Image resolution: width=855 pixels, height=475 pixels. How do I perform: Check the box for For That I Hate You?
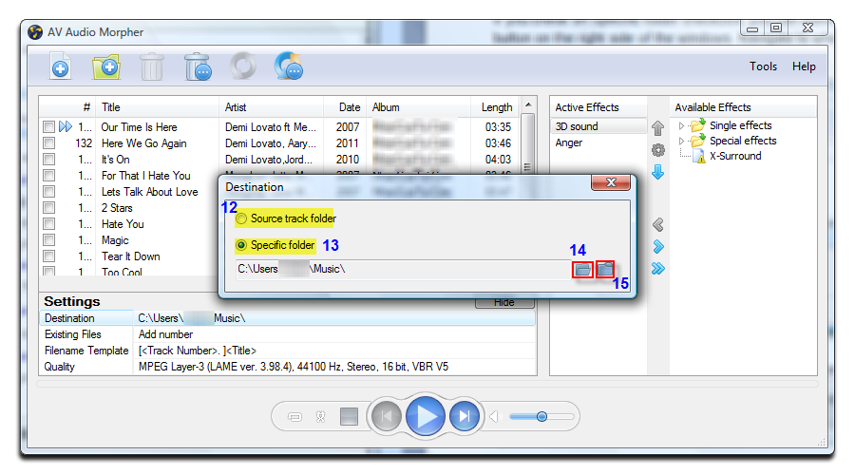tap(49, 176)
